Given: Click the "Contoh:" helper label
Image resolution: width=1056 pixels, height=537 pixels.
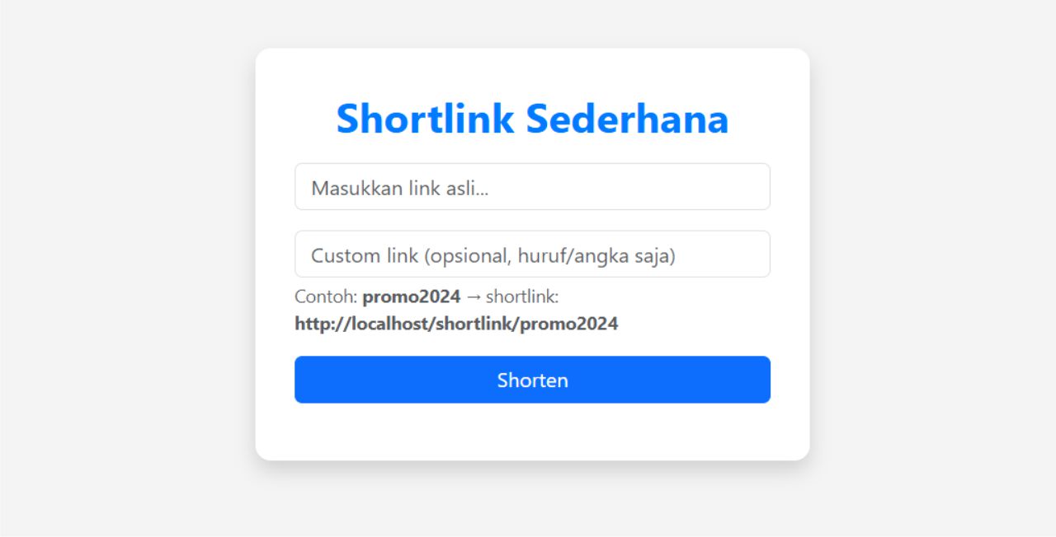Looking at the screenshot, I should pyautogui.click(x=326, y=297).
